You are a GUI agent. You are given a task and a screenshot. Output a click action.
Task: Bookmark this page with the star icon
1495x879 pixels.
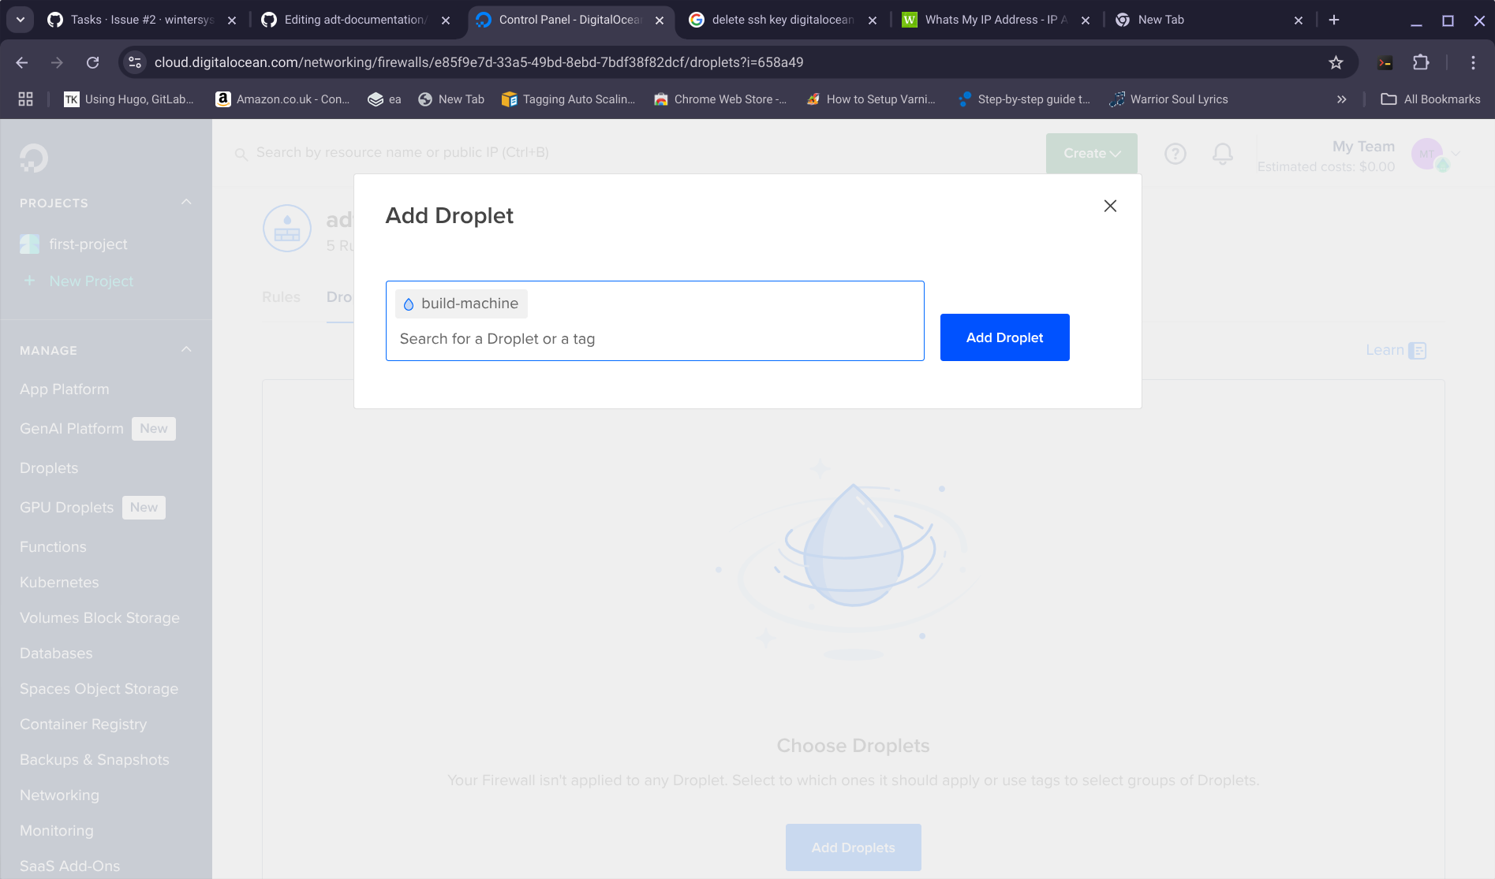tap(1336, 62)
